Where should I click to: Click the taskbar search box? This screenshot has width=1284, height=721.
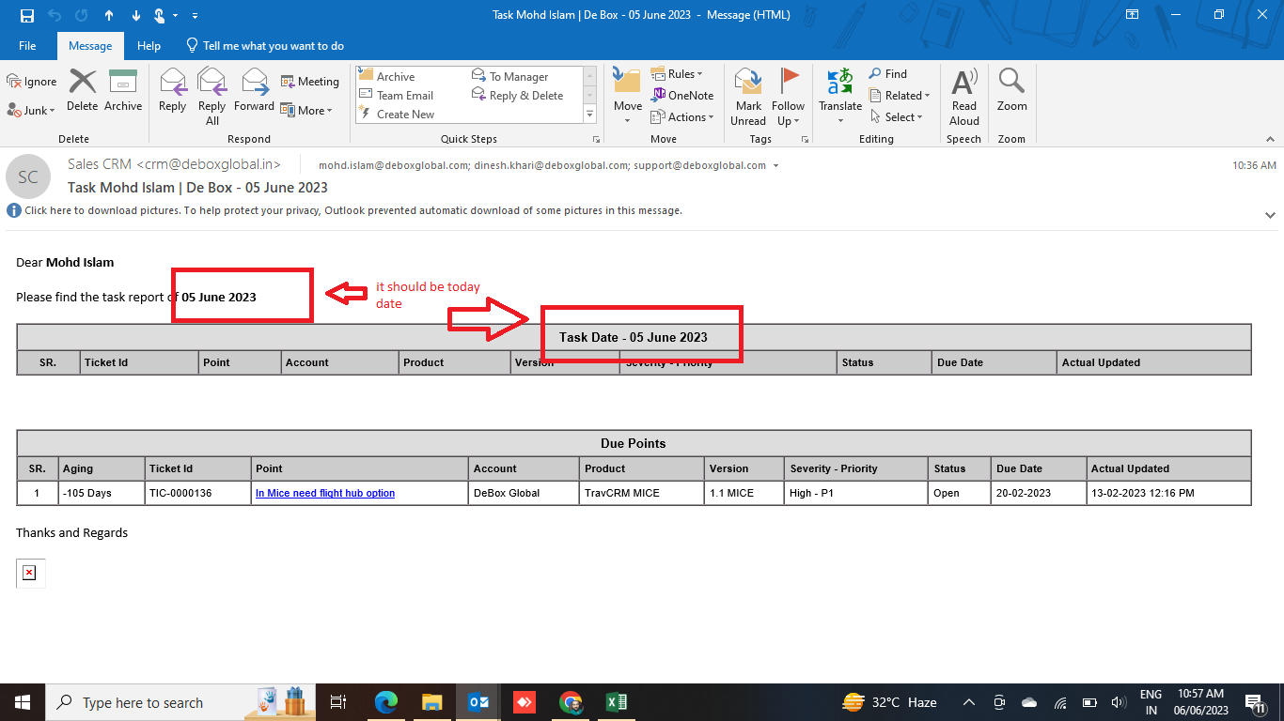pyautogui.click(x=182, y=702)
